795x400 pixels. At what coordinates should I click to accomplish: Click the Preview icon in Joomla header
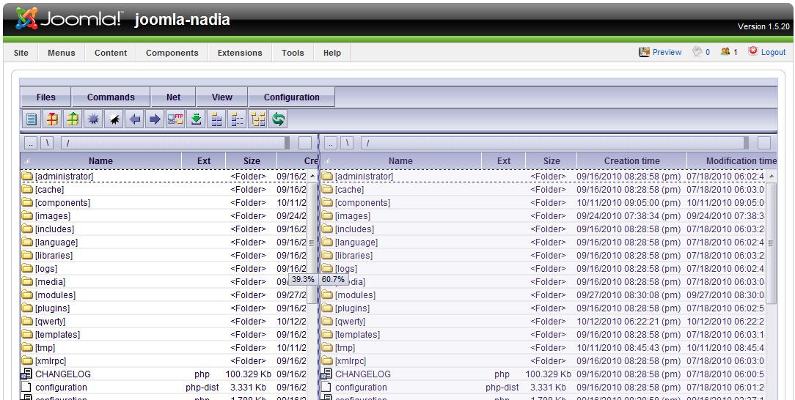[x=645, y=51]
